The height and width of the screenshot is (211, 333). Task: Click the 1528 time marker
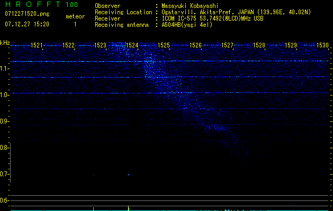[x=259, y=45]
